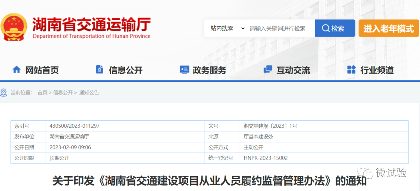Click the dropdown arrow next to 站内搜索

[x=243, y=28]
